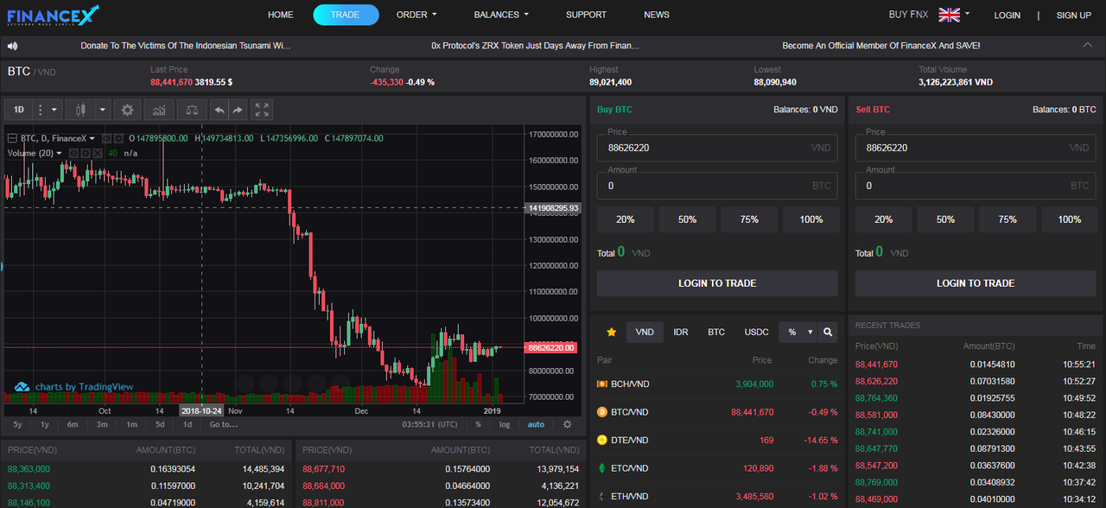Open the ORDER dropdown menu

coord(416,15)
